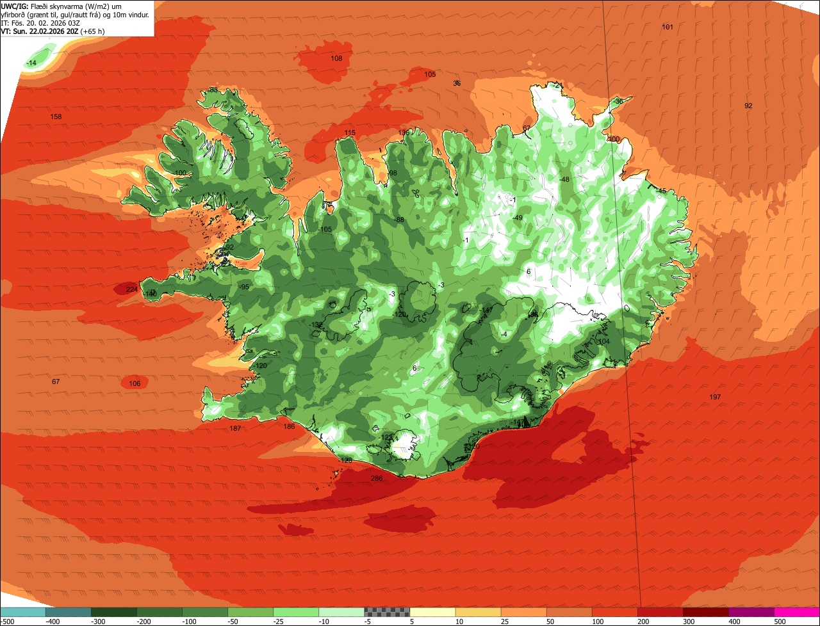820x626 pixels.
Task: Click the flux value 158 over the ocean
Action: [56, 116]
